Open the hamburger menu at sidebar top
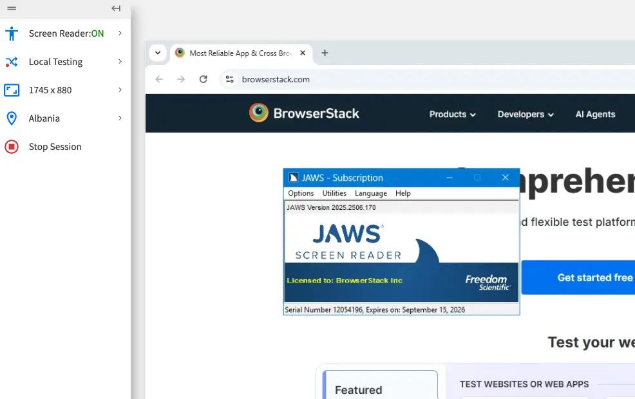635x399 pixels. point(11,8)
